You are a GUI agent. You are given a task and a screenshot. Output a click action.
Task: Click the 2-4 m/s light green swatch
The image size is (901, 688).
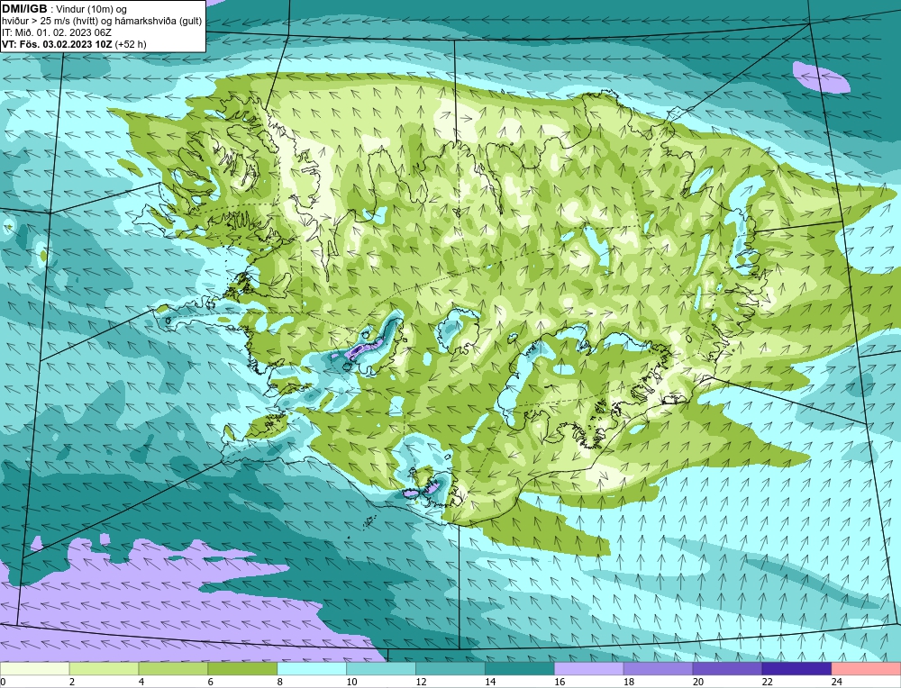[104, 669]
